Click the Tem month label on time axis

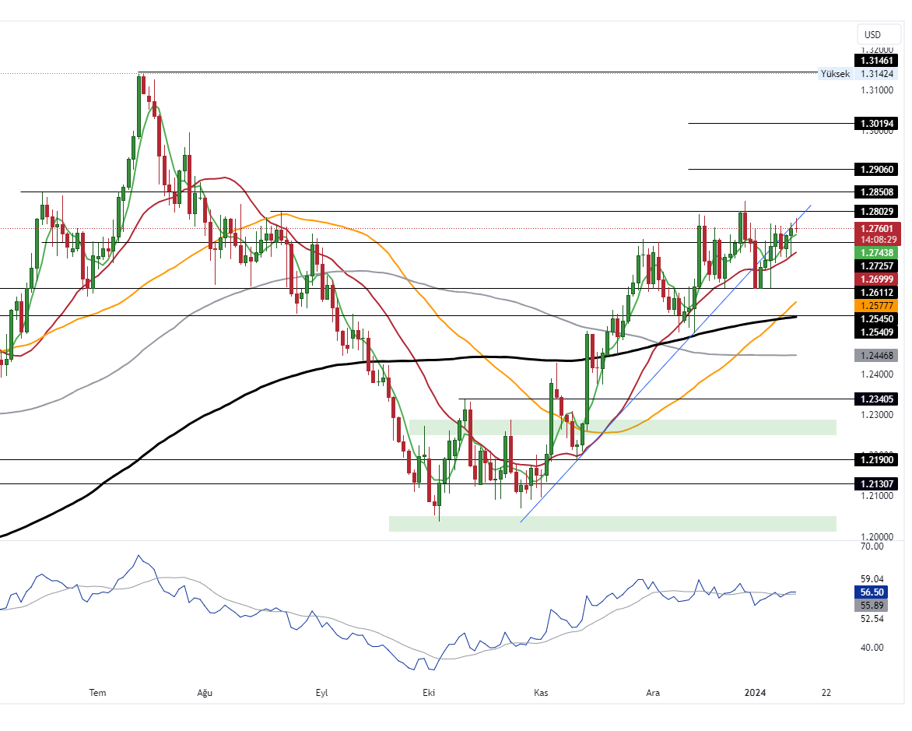[x=97, y=692]
